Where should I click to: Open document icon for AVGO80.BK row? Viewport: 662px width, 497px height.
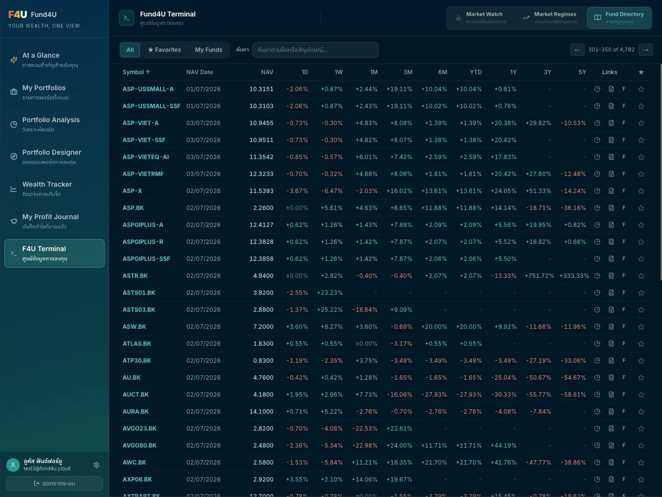click(611, 446)
